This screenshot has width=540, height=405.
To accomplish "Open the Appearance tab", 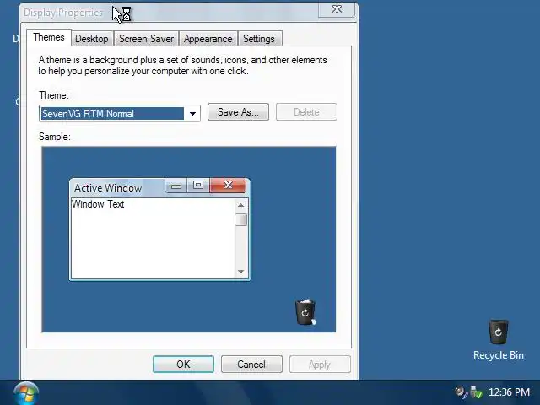I will coord(208,39).
